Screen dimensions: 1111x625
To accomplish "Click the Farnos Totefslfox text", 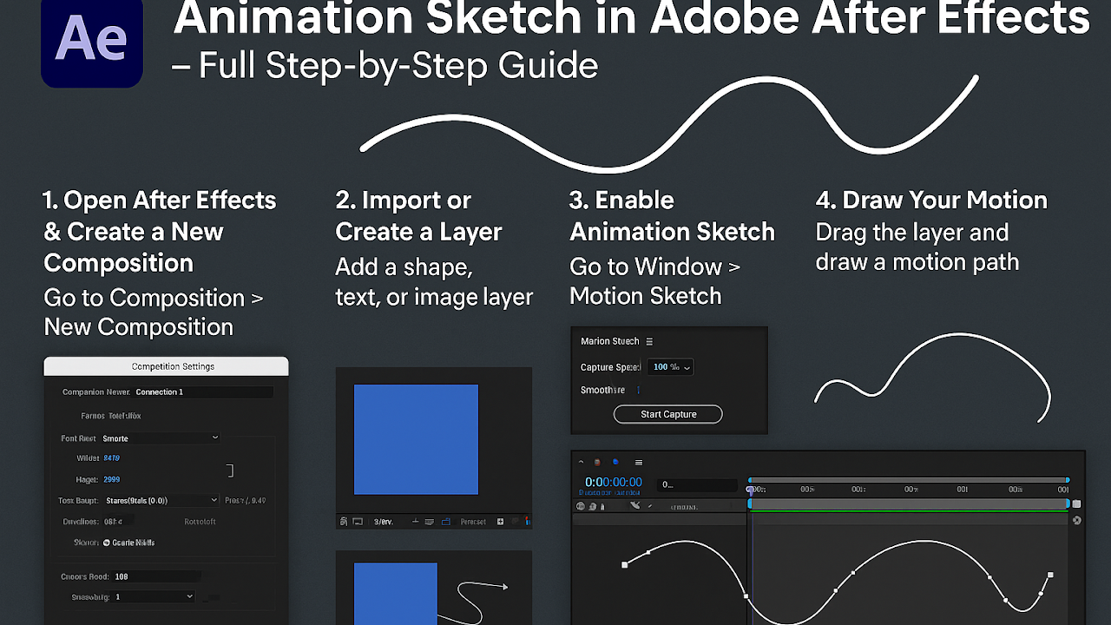I will [x=110, y=416].
